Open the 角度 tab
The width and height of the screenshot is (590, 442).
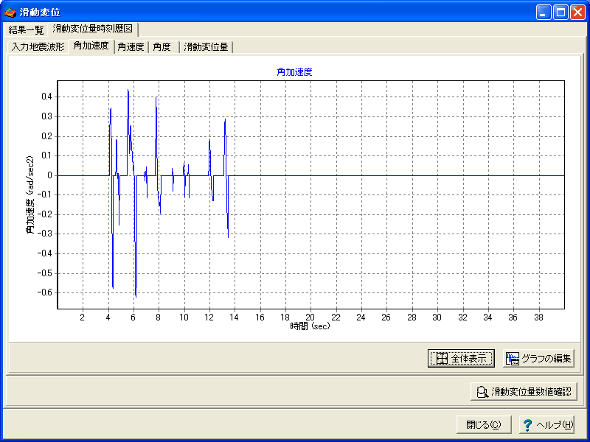(162, 47)
